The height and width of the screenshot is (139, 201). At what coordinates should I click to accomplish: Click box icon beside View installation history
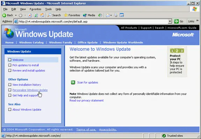click(x=10, y=85)
